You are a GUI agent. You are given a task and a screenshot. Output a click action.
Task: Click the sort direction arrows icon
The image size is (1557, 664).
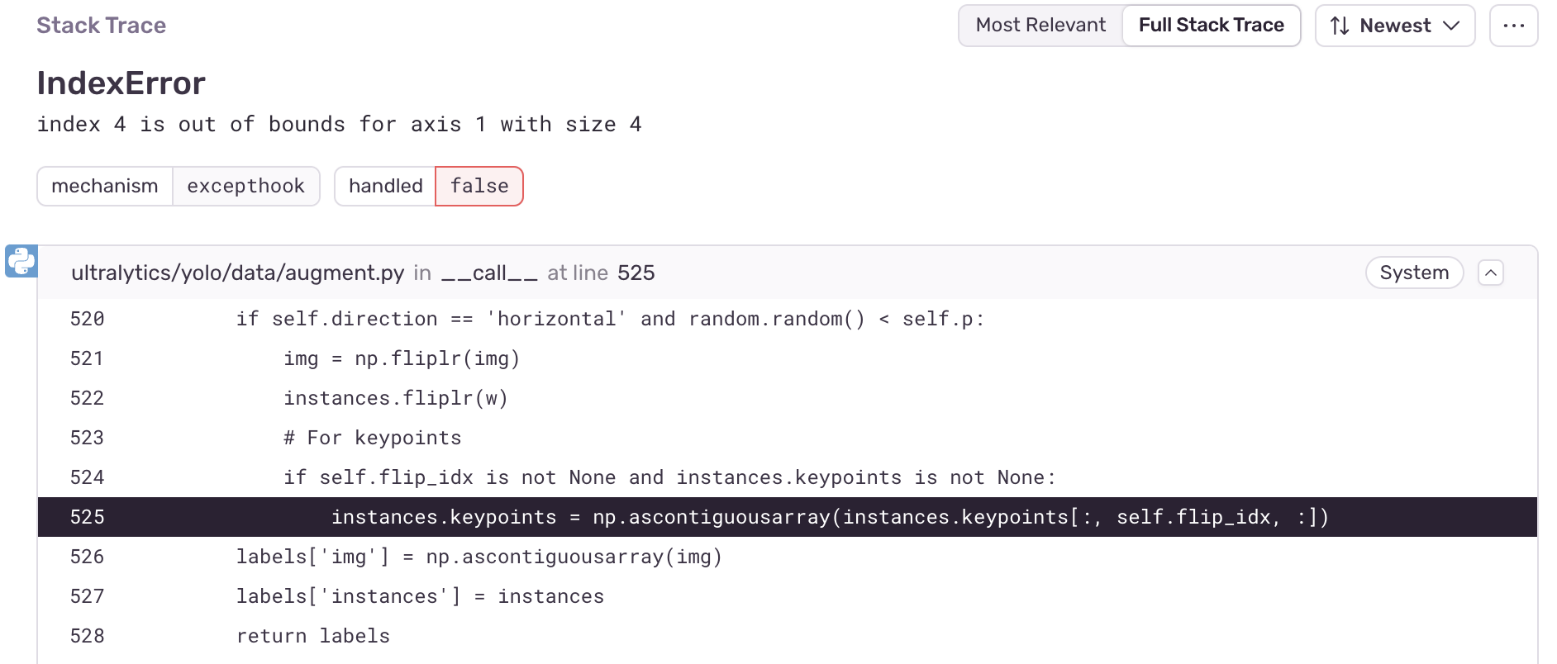coord(1340,26)
